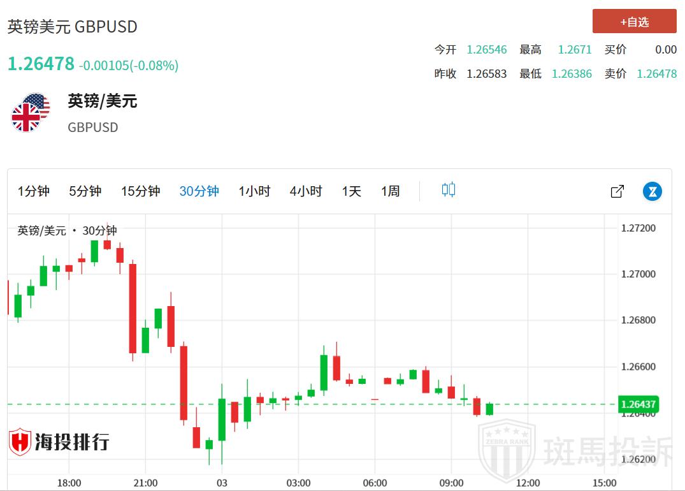Choose the 15分钟 chart interval

(x=140, y=191)
